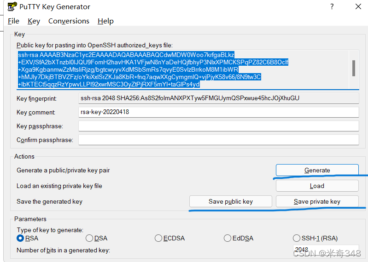Click the public key box scrollbar

[x=354, y=69]
